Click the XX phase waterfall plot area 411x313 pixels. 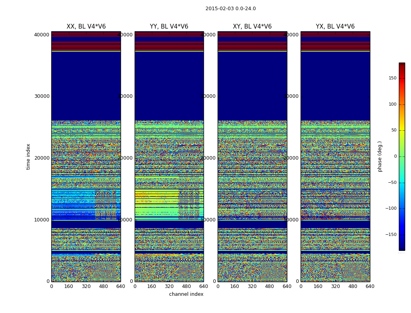coord(86,156)
